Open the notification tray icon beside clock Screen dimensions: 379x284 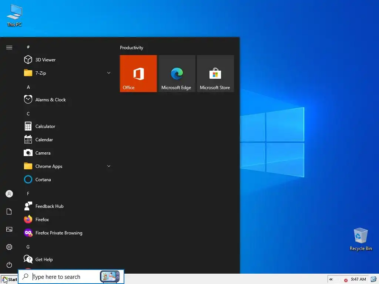374,279
